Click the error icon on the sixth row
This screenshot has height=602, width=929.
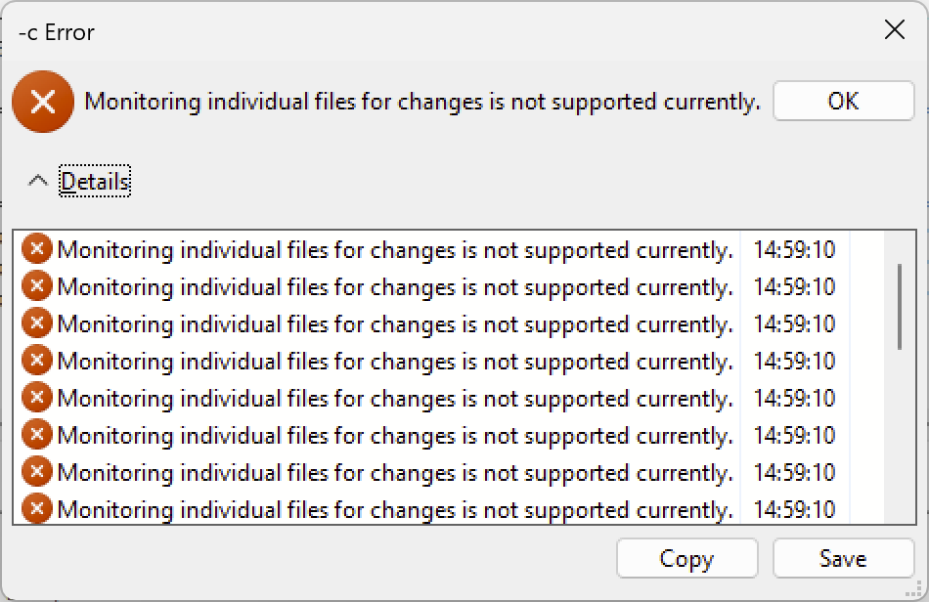(x=36, y=435)
